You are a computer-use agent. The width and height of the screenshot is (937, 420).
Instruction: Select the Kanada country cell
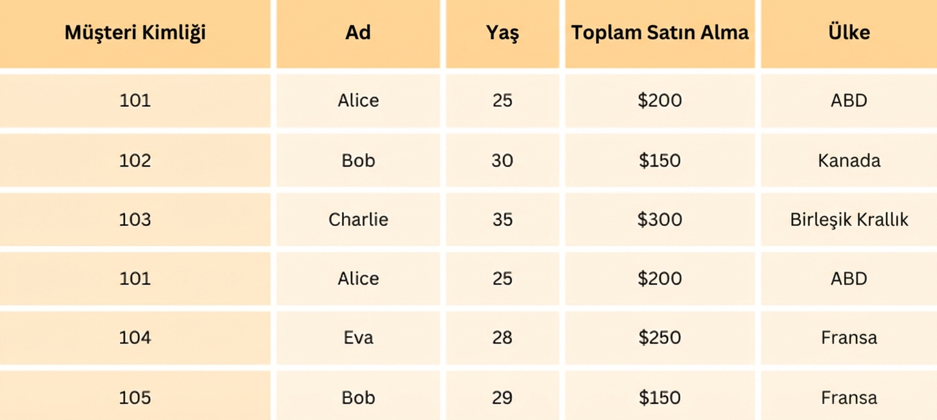coord(849,161)
